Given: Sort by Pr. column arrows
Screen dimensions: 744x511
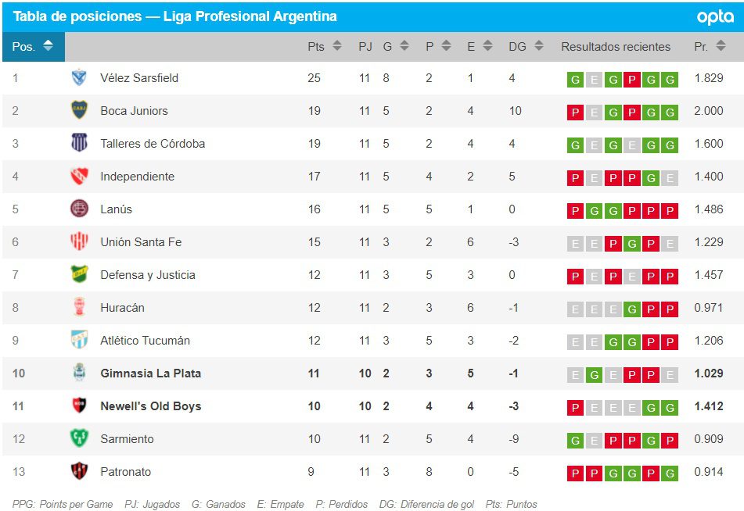Looking at the screenshot, I should tap(709, 47).
